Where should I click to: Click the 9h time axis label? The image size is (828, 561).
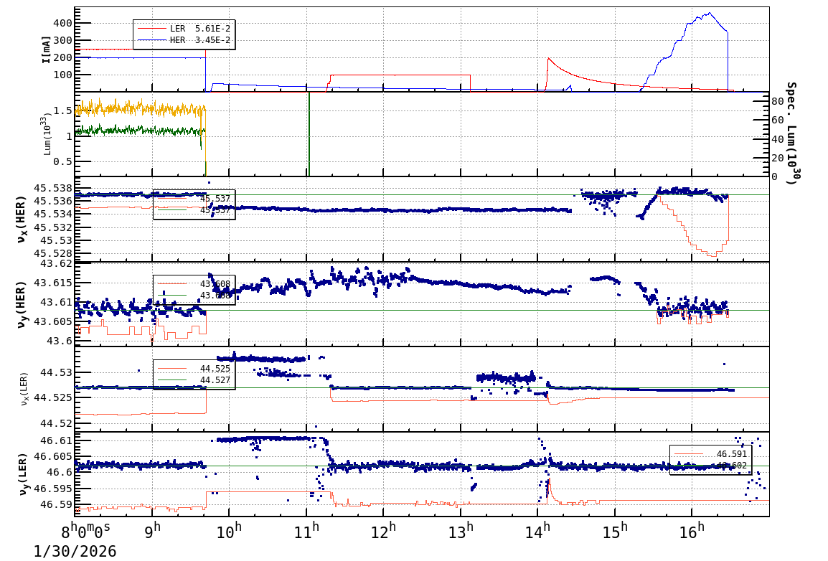coord(152,530)
